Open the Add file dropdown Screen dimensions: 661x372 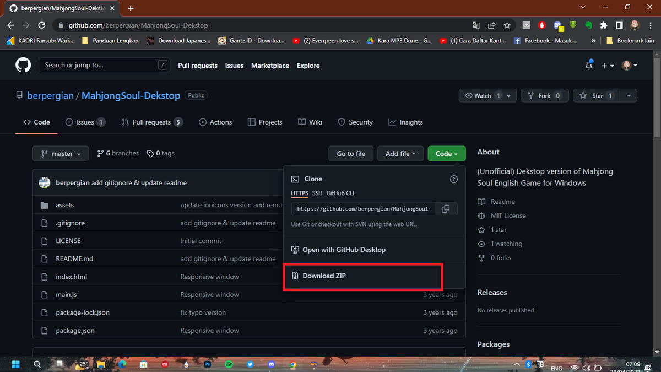point(400,154)
